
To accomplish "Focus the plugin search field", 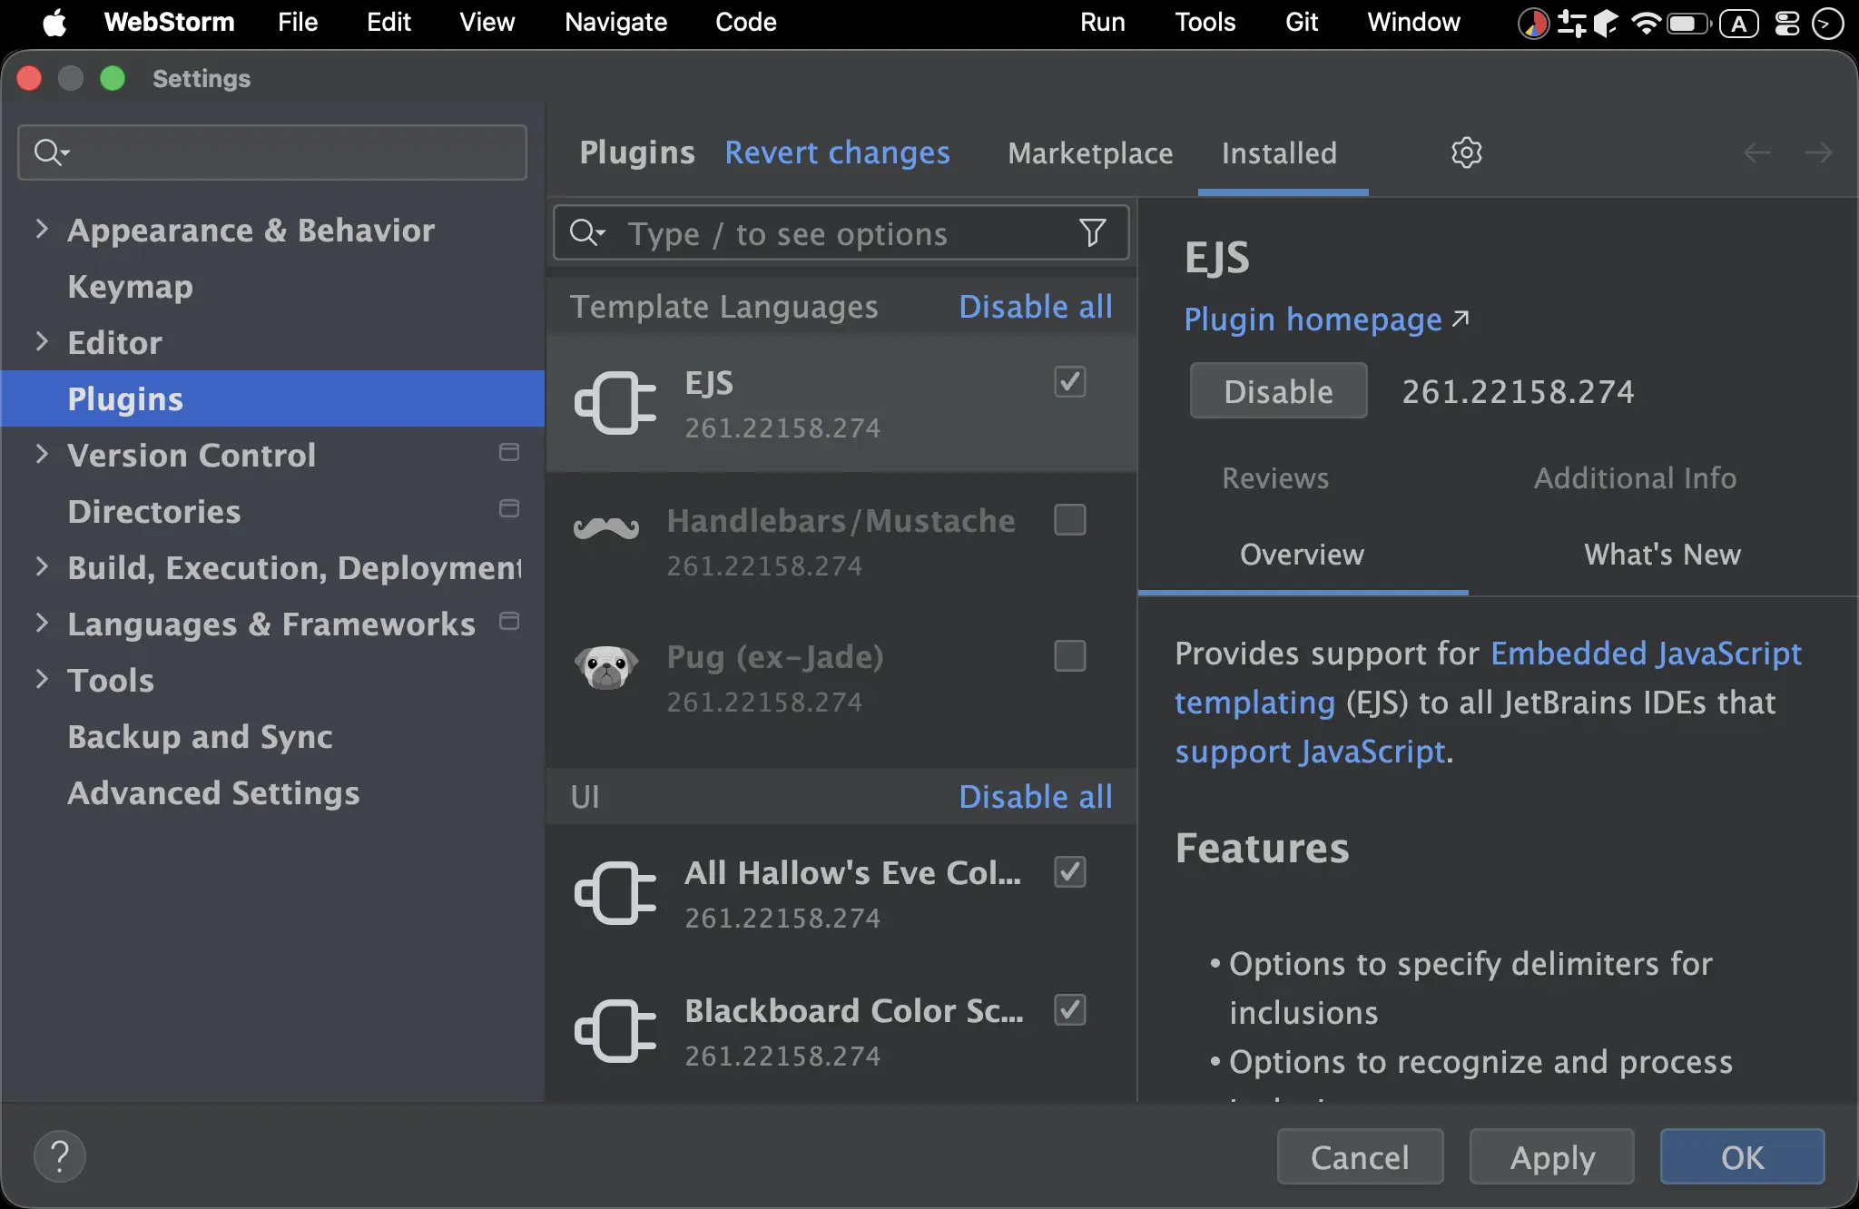I will (x=841, y=233).
